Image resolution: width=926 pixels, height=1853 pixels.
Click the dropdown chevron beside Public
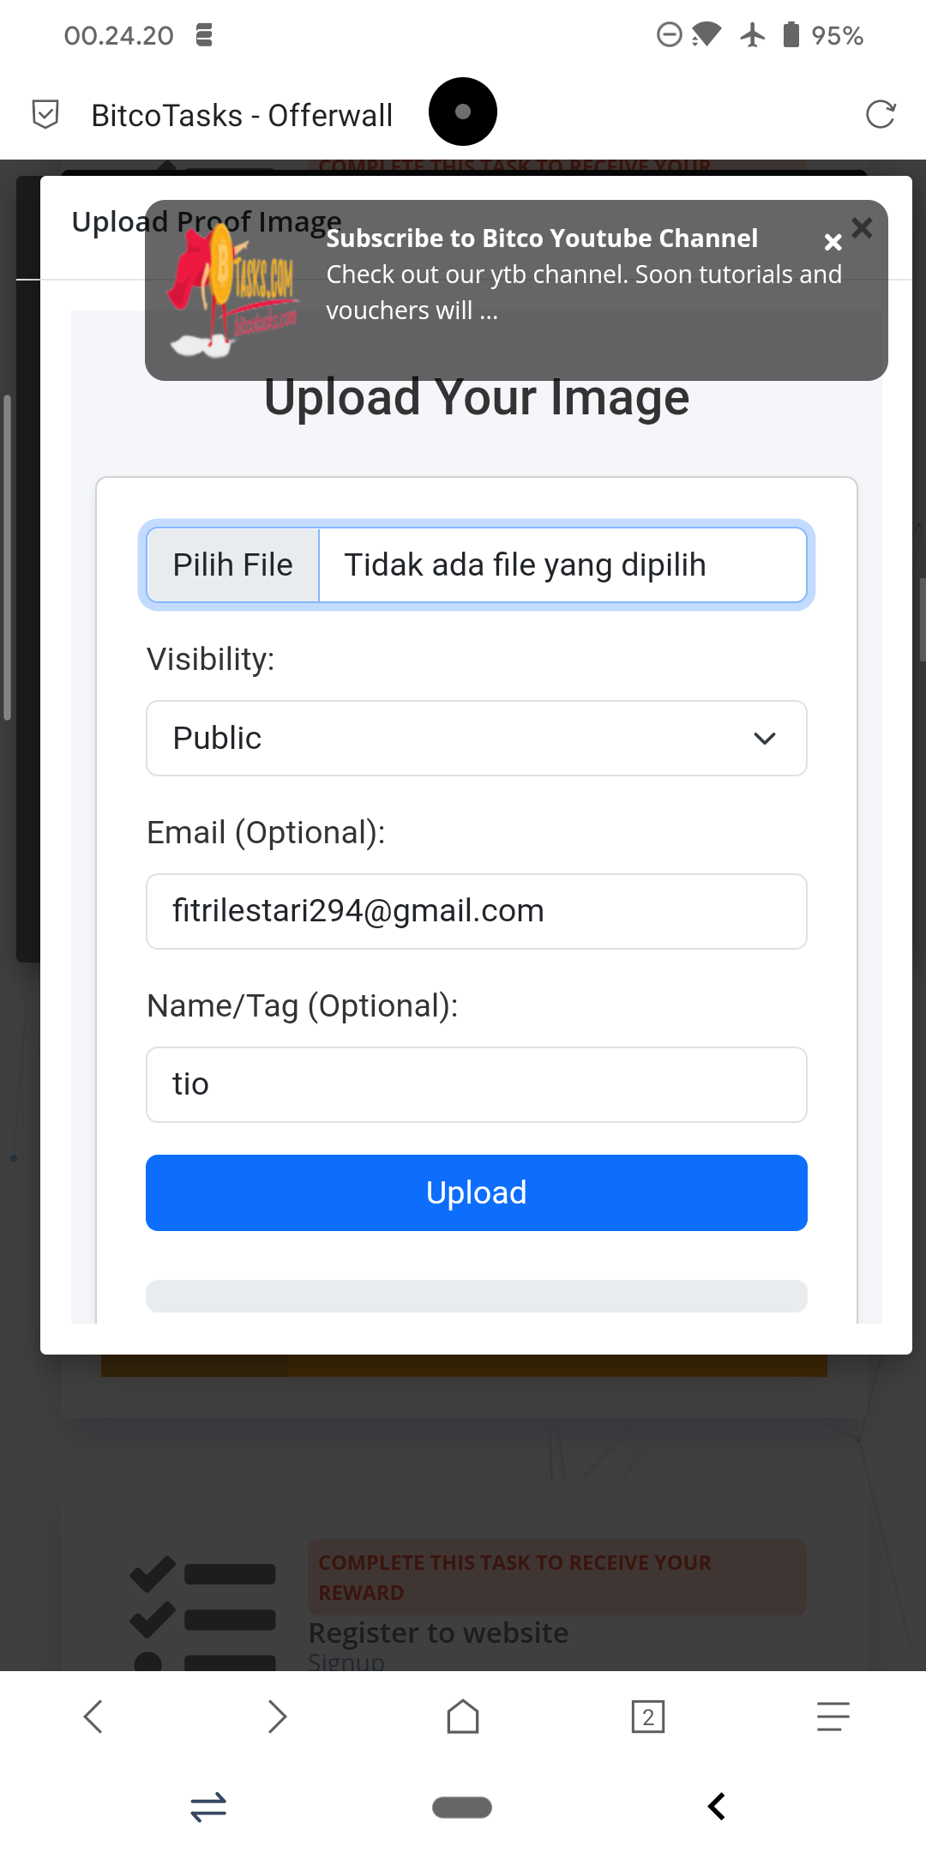[765, 739]
